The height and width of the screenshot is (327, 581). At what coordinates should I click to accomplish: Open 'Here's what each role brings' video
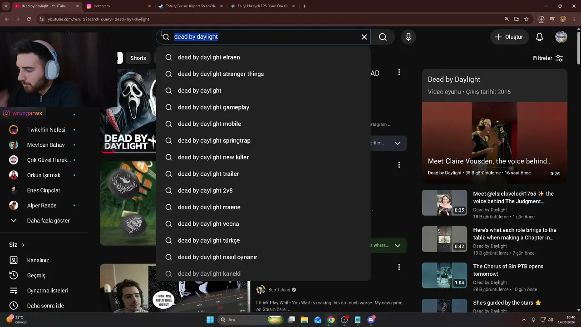444,239
